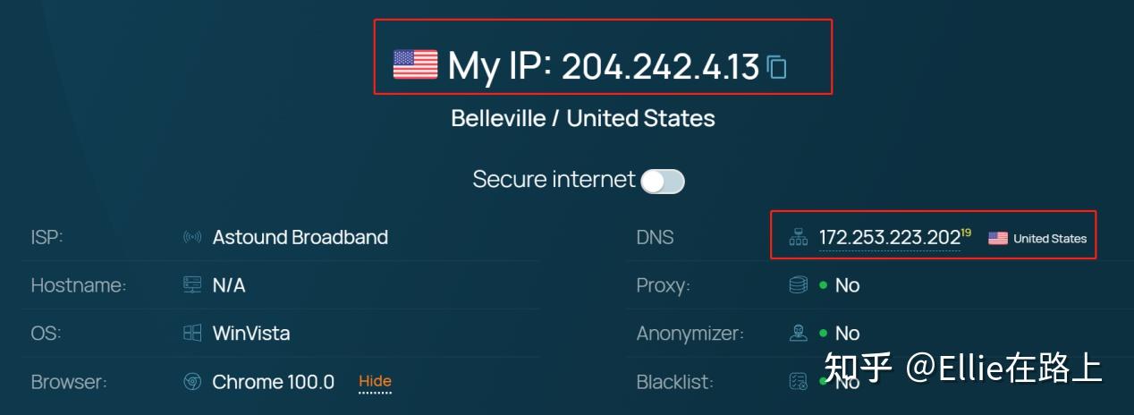The width and height of the screenshot is (1134, 415).
Task: Toggle the Secure internet switch
Action: click(663, 182)
